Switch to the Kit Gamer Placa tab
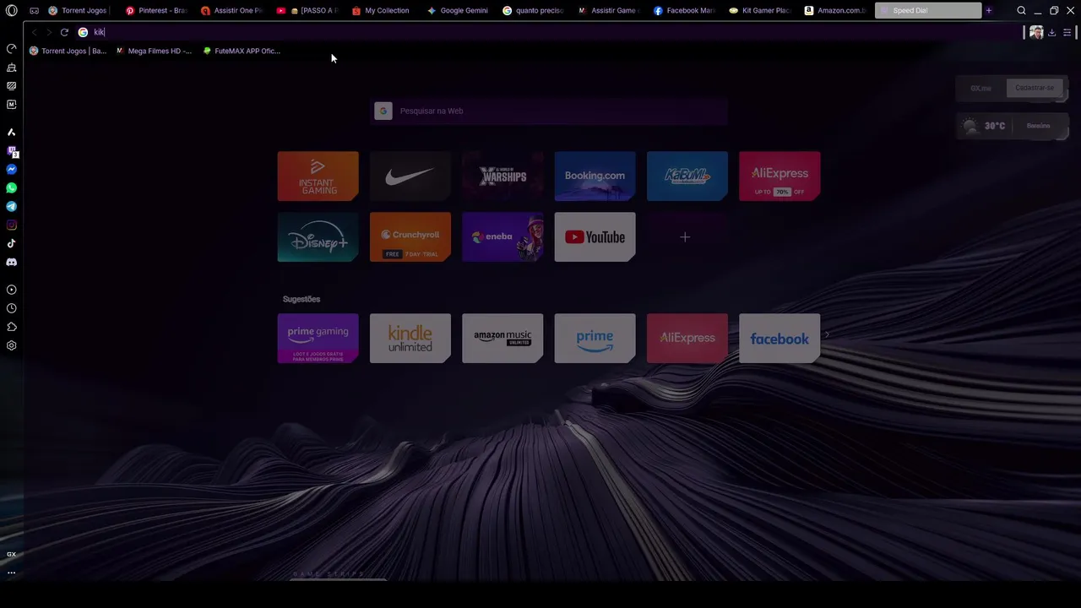This screenshot has height=608, width=1081. coord(759,11)
